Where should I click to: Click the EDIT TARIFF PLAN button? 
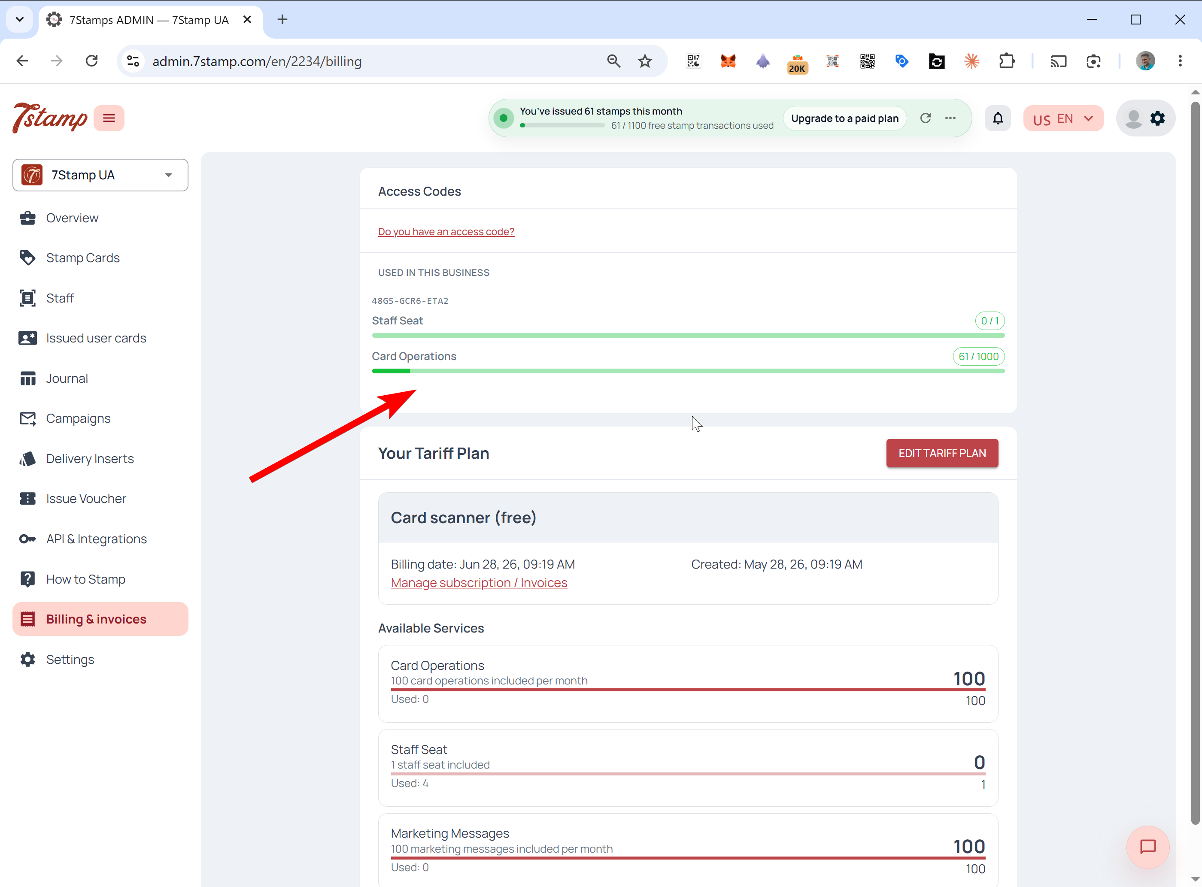point(942,453)
